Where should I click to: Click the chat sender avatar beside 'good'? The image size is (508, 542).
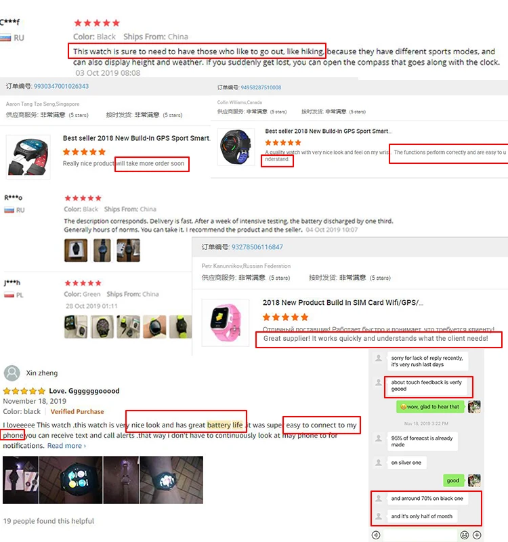point(475,480)
